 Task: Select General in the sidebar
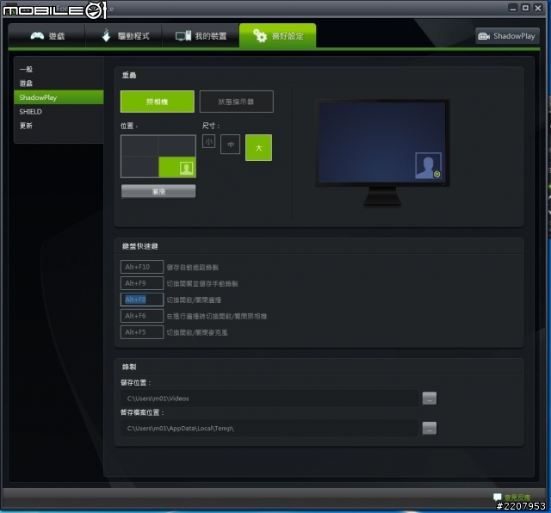pos(26,69)
